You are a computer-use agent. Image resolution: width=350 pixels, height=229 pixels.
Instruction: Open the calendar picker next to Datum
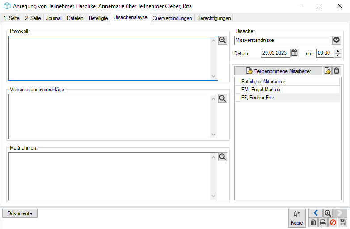pos(295,53)
